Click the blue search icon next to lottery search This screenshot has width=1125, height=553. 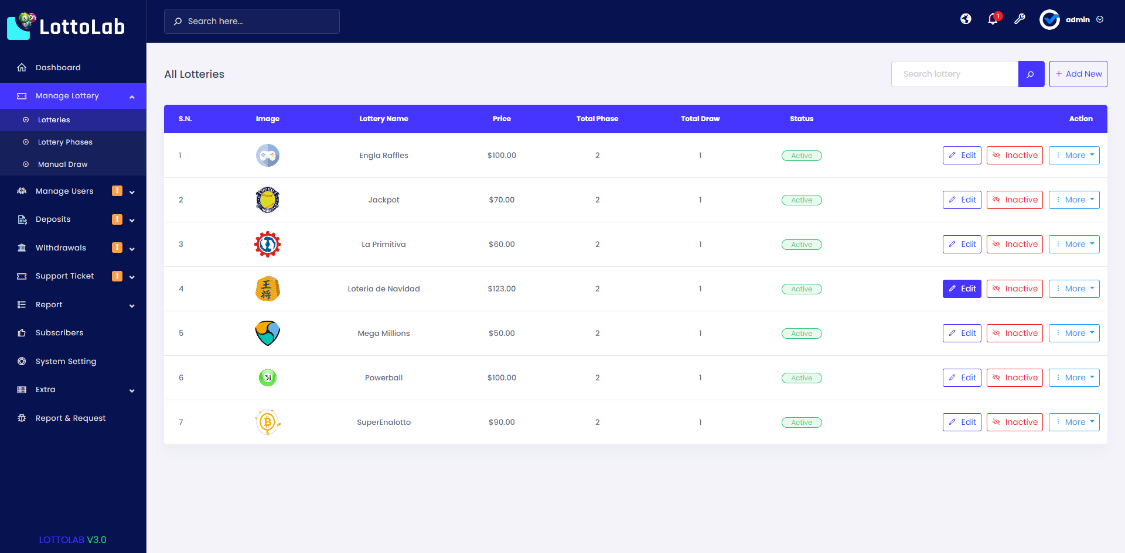1031,74
